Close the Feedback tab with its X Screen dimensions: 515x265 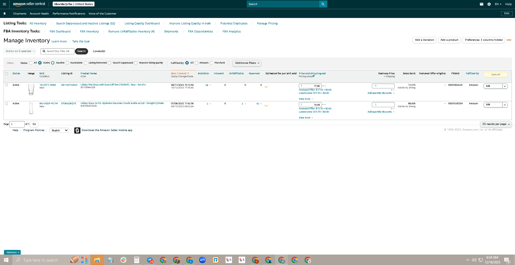(x=19, y=252)
